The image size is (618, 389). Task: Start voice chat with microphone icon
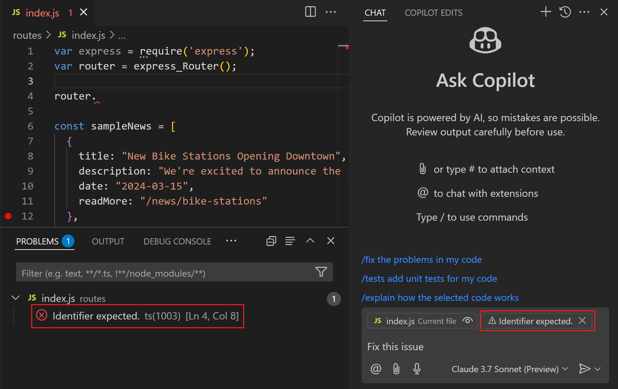[417, 369]
